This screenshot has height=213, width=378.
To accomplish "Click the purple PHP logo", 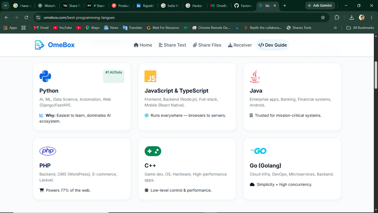I will [x=48, y=151].
